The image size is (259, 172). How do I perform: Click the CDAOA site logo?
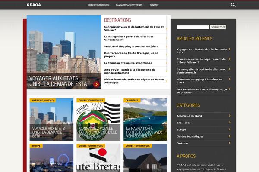pyautogui.click(x=34, y=5)
